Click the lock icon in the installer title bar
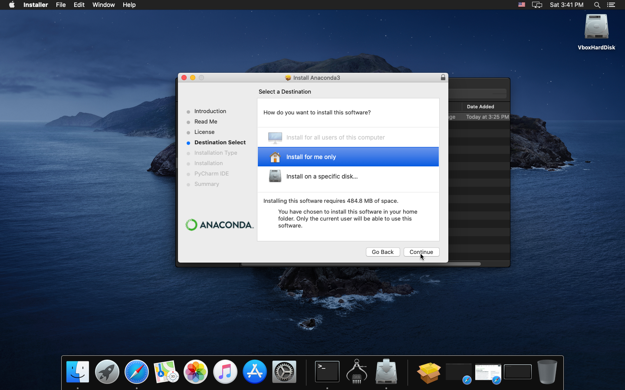 coord(443,77)
